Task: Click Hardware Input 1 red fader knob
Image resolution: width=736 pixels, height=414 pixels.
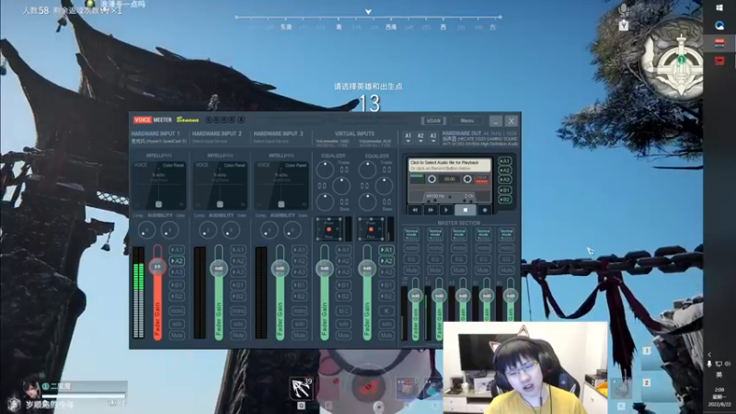Action: (157, 267)
